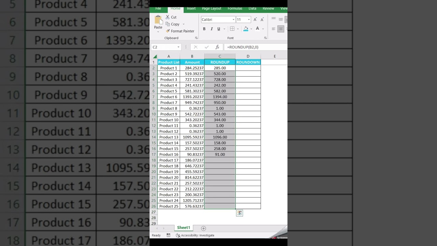Increase font size with larger A icon
Screen dimensions: 437x246
click(x=255, y=19)
